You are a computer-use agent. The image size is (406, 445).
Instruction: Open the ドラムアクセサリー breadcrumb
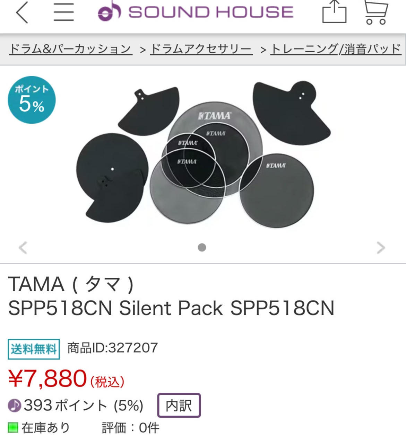[201, 49]
